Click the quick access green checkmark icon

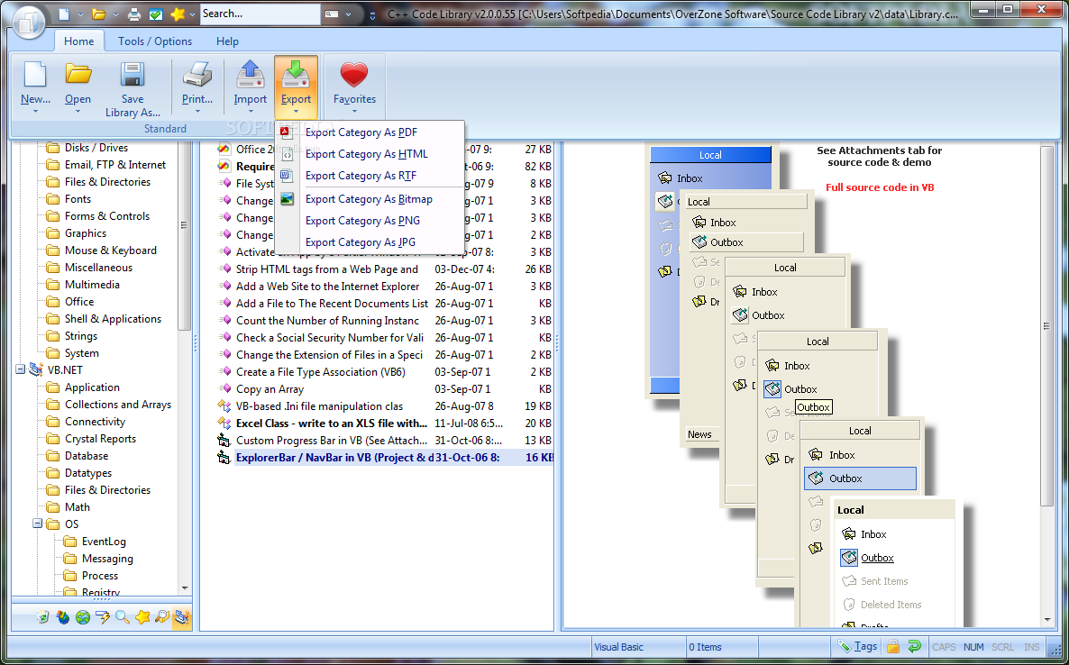[155, 14]
